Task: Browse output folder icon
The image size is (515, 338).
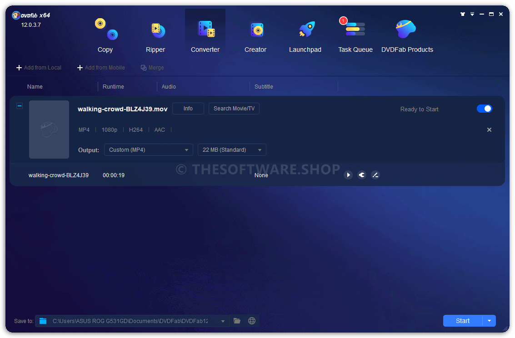Action: (x=237, y=321)
